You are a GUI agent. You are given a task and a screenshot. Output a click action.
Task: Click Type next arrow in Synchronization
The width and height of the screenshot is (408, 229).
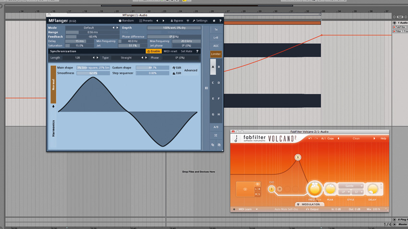146,57
